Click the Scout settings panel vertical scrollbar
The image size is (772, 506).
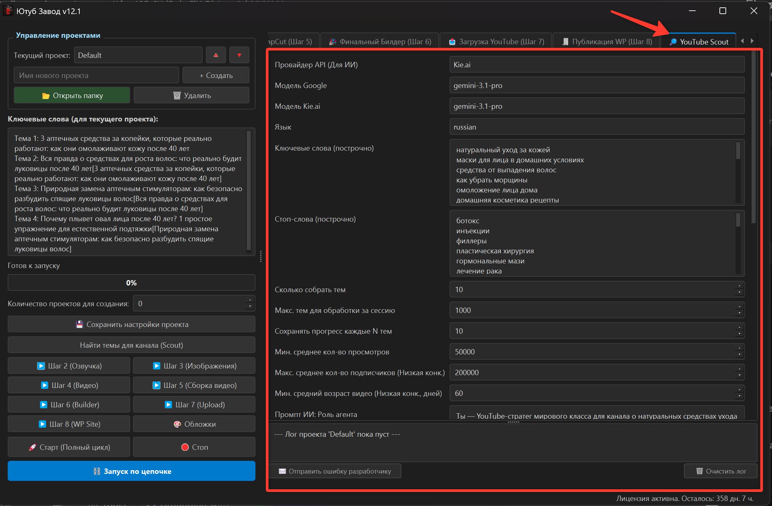tap(753, 137)
